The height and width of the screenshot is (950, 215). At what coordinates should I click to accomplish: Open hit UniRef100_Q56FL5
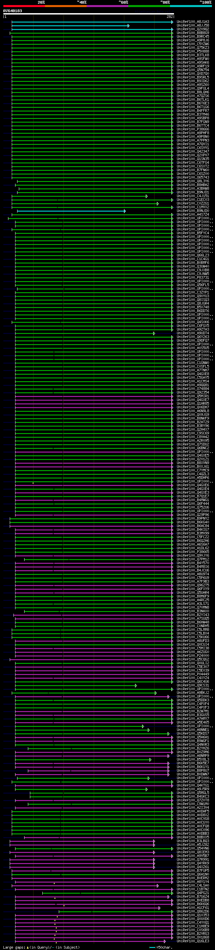193,285
